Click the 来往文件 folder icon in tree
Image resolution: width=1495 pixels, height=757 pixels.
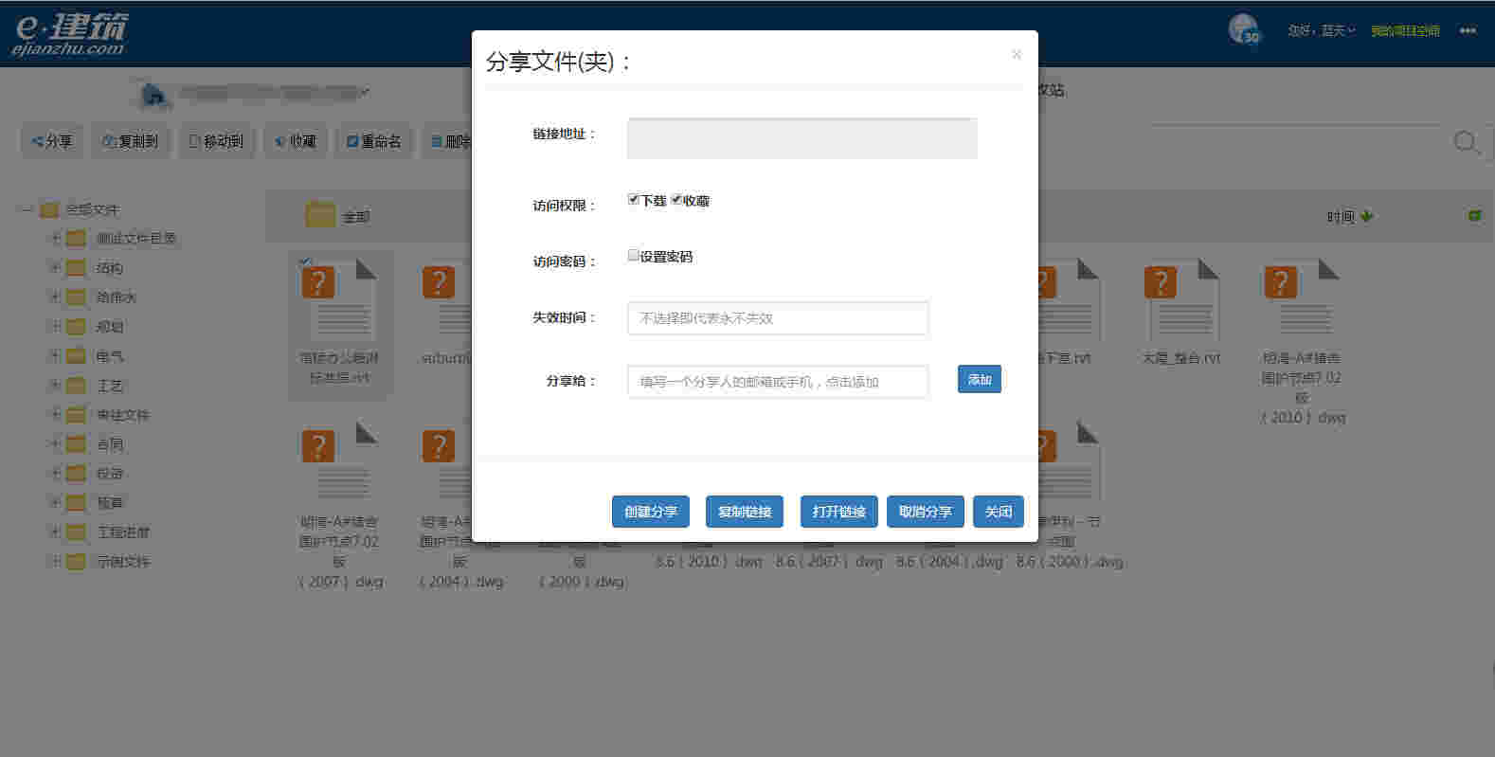[x=77, y=415]
